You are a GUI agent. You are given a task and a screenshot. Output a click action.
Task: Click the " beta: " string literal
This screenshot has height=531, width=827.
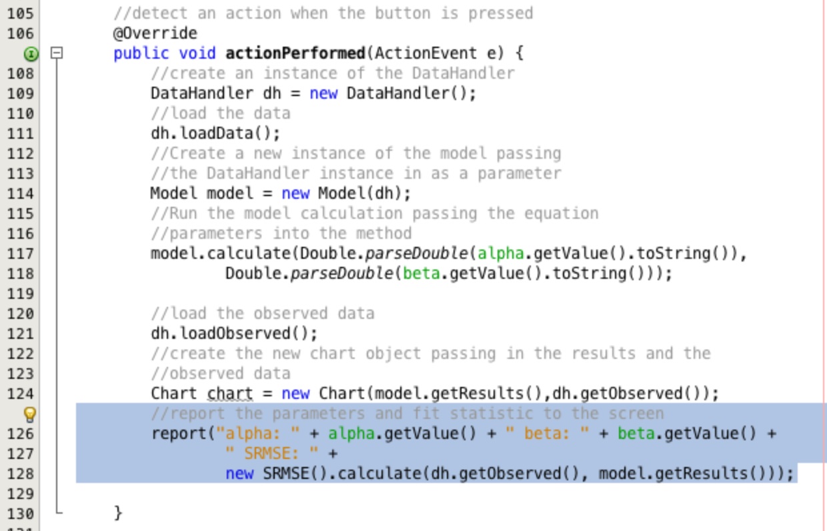point(548,434)
